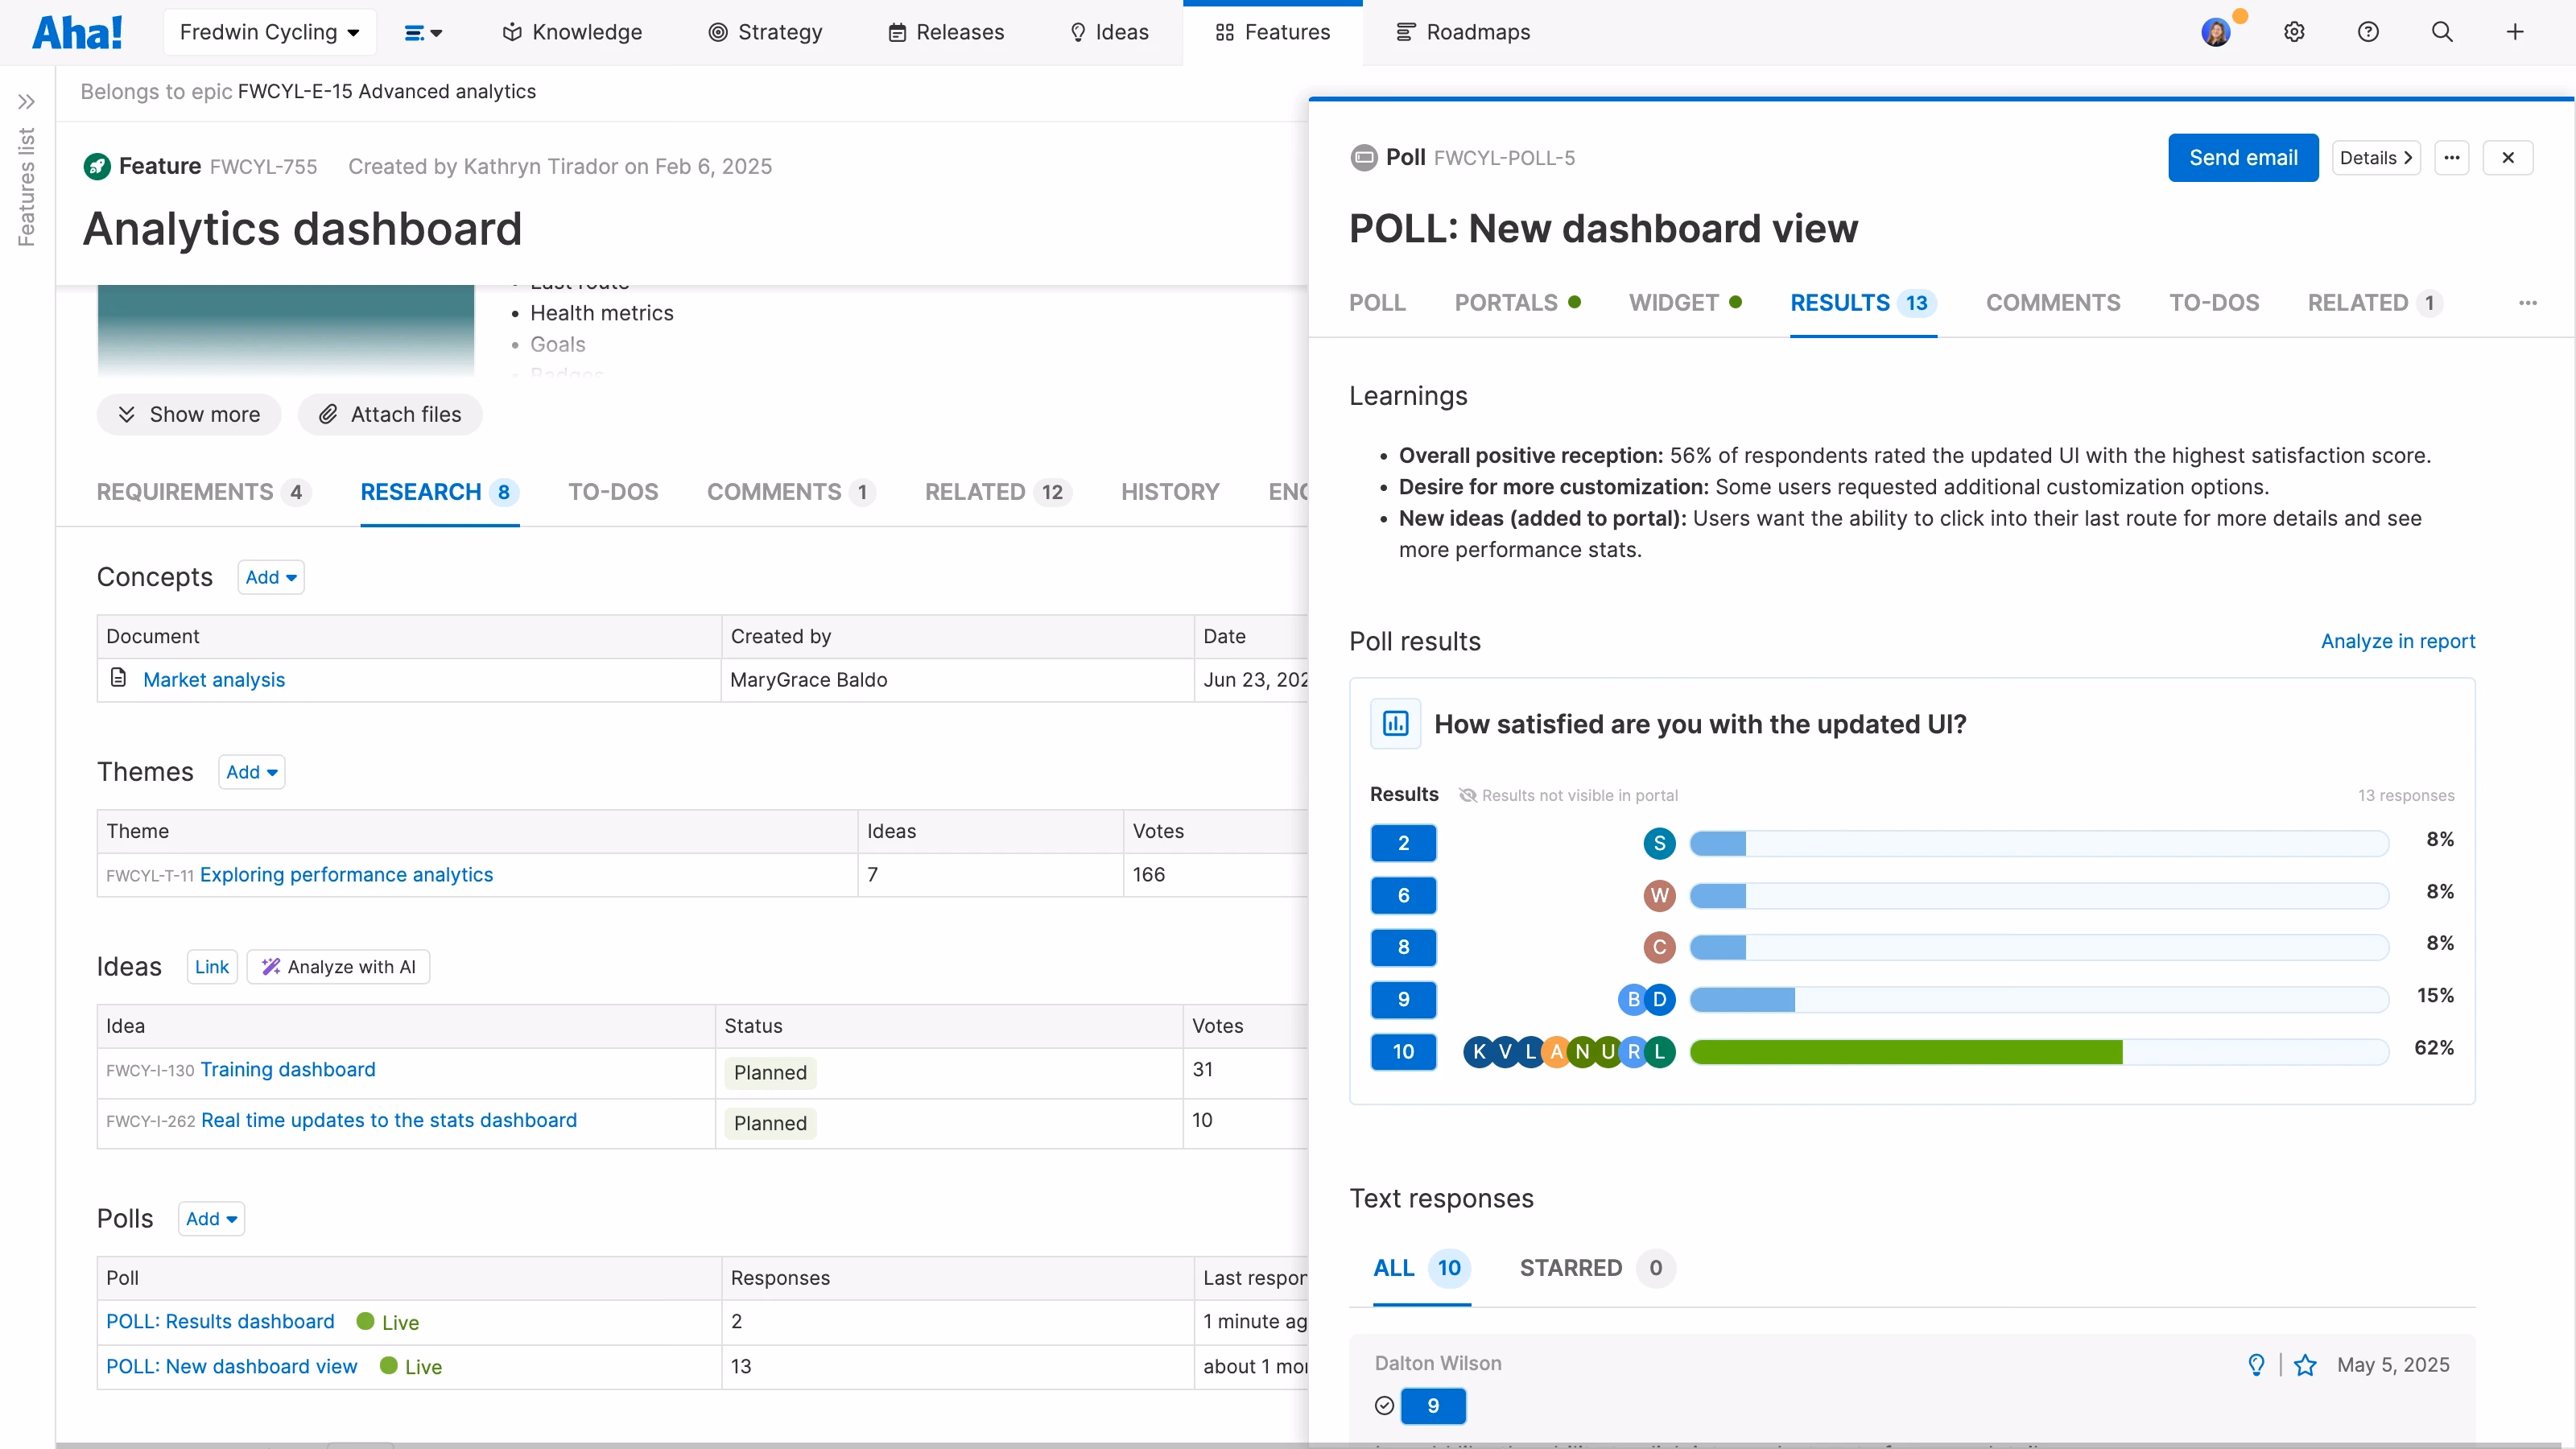
Task: Expand the Concepts Add dropdown
Action: pos(271,577)
